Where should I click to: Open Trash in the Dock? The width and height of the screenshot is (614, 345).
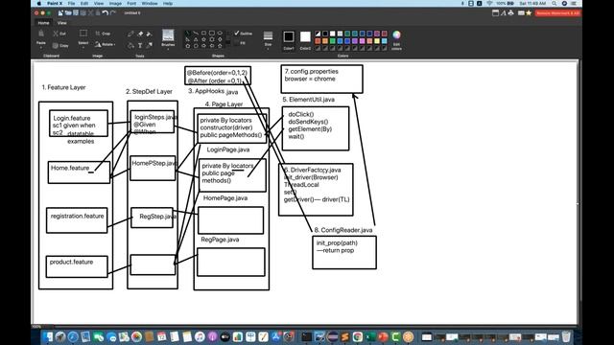566,336
